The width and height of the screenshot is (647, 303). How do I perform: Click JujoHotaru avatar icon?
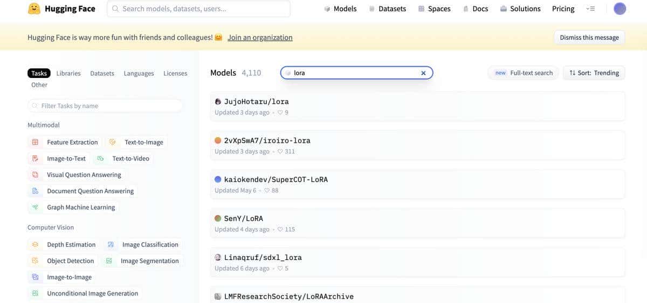click(218, 102)
